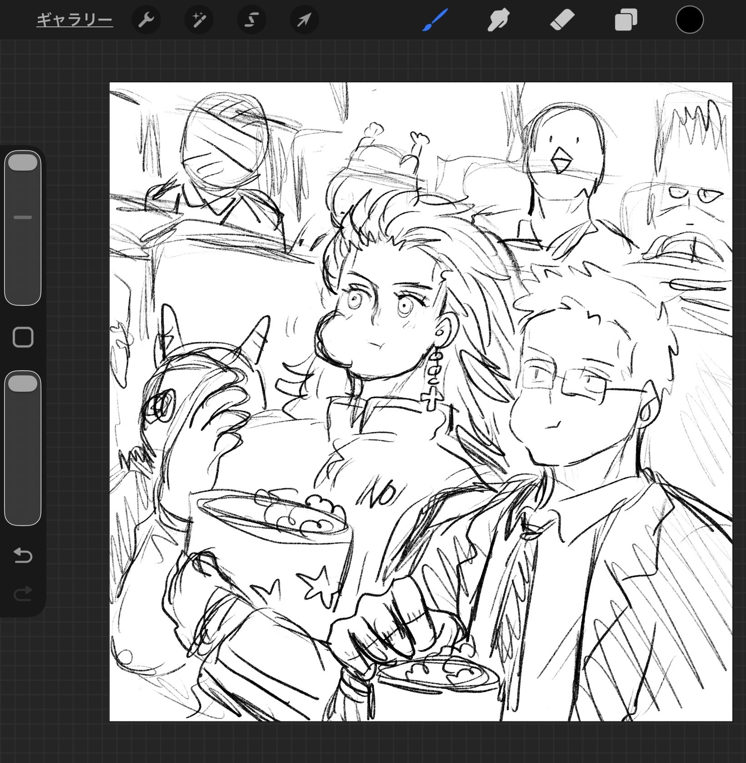This screenshot has width=746, height=763.
Task: Tap the midpoint notch on size slider
Action: tap(23, 217)
